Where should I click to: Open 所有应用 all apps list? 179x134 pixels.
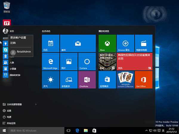tap(11, 123)
